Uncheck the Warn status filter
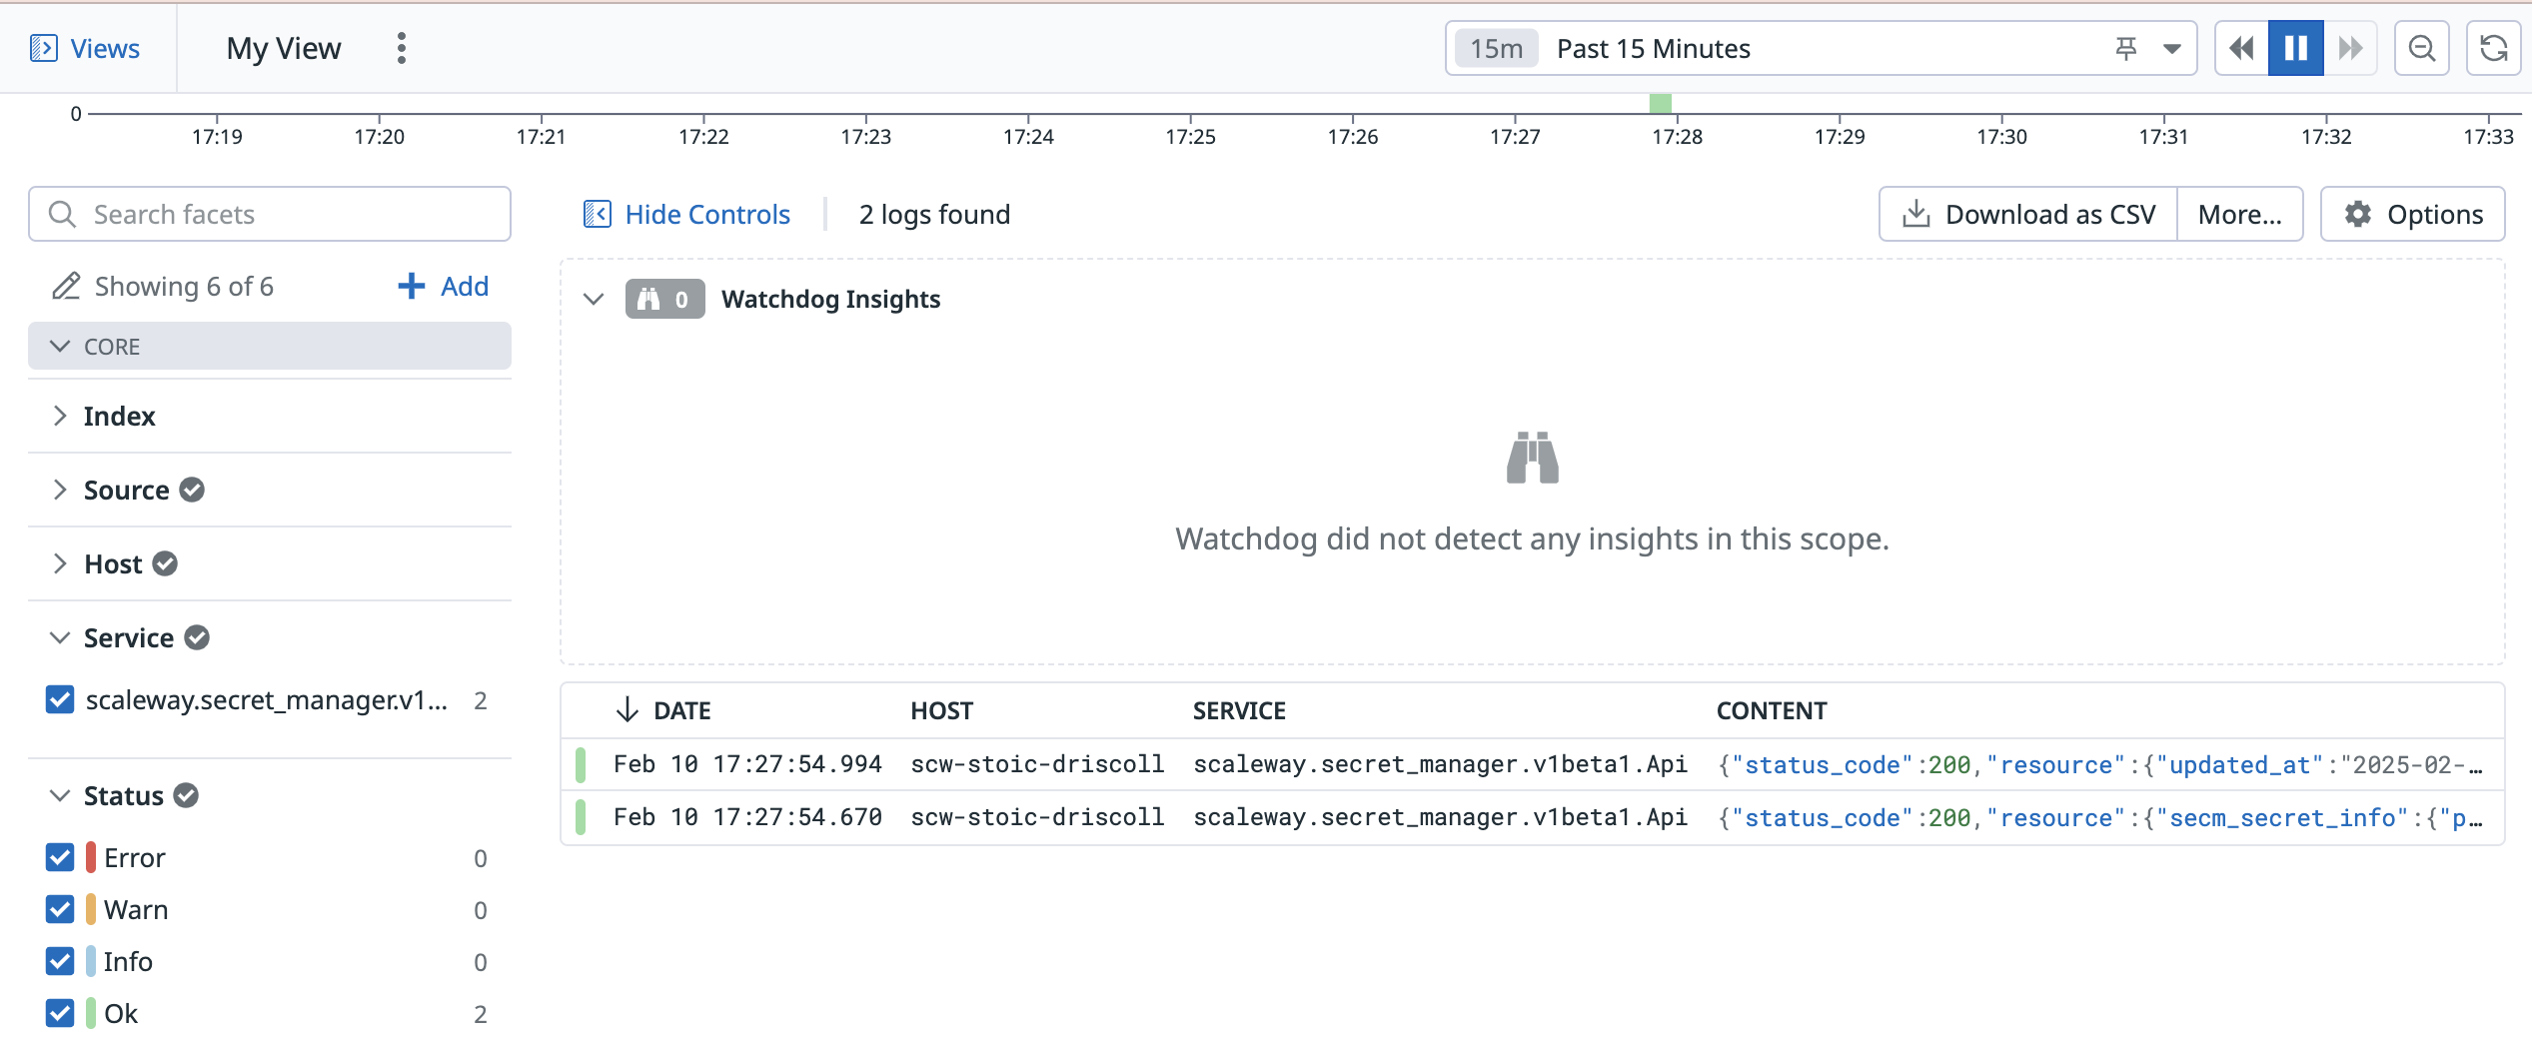2532x1051 pixels. point(60,909)
